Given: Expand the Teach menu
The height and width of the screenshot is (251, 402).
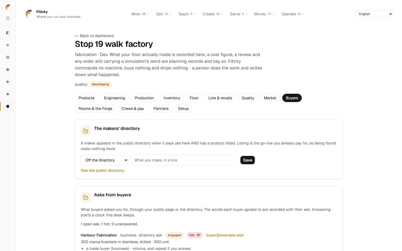Looking at the screenshot, I should 187,14.
